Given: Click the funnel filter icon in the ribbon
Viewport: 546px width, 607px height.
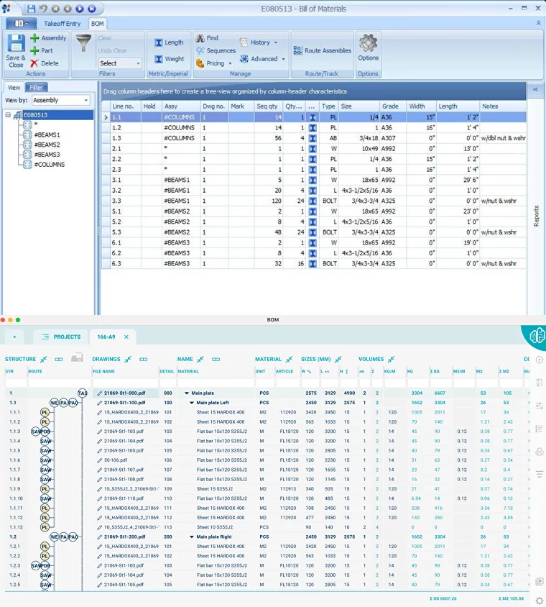Looking at the screenshot, I should [x=83, y=42].
